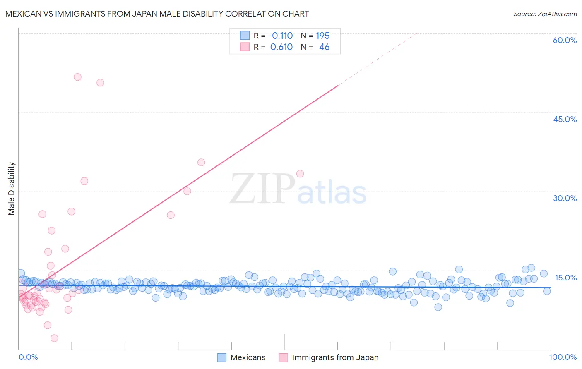Click the 0.0% x-axis label
The height and width of the screenshot is (369, 582).
coord(28,357)
